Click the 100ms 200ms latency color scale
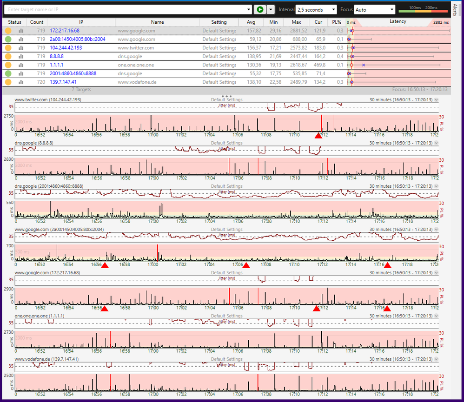Viewport: 464px width, 402px height. pos(424,9)
